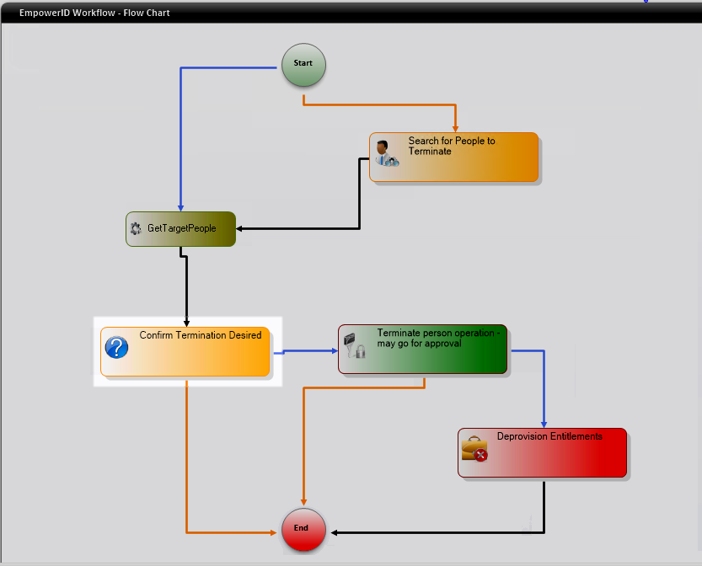Select the red End circle
This screenshot has height=566, width=702.
[302, 530]
